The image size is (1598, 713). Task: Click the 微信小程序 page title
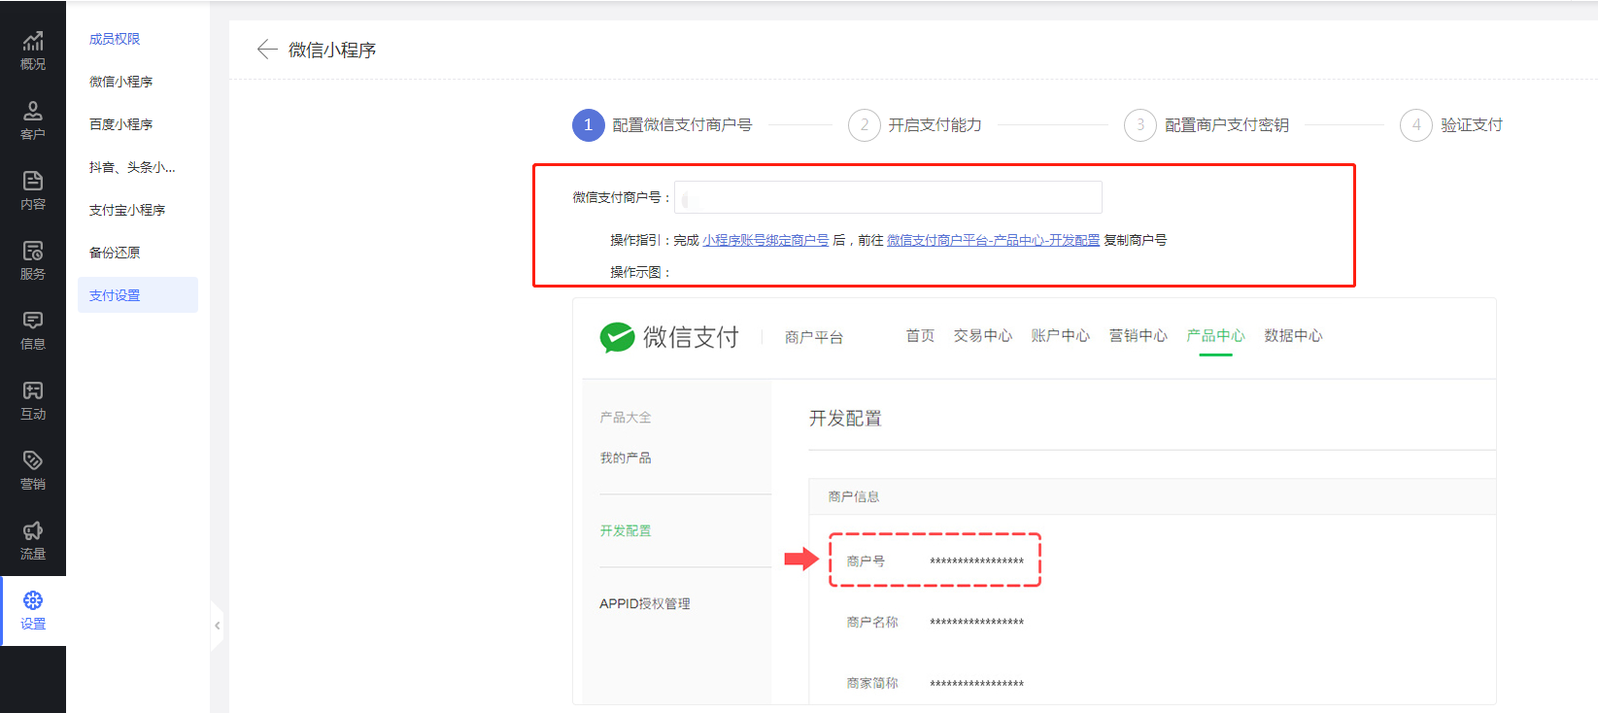click(x=332, y=50)
